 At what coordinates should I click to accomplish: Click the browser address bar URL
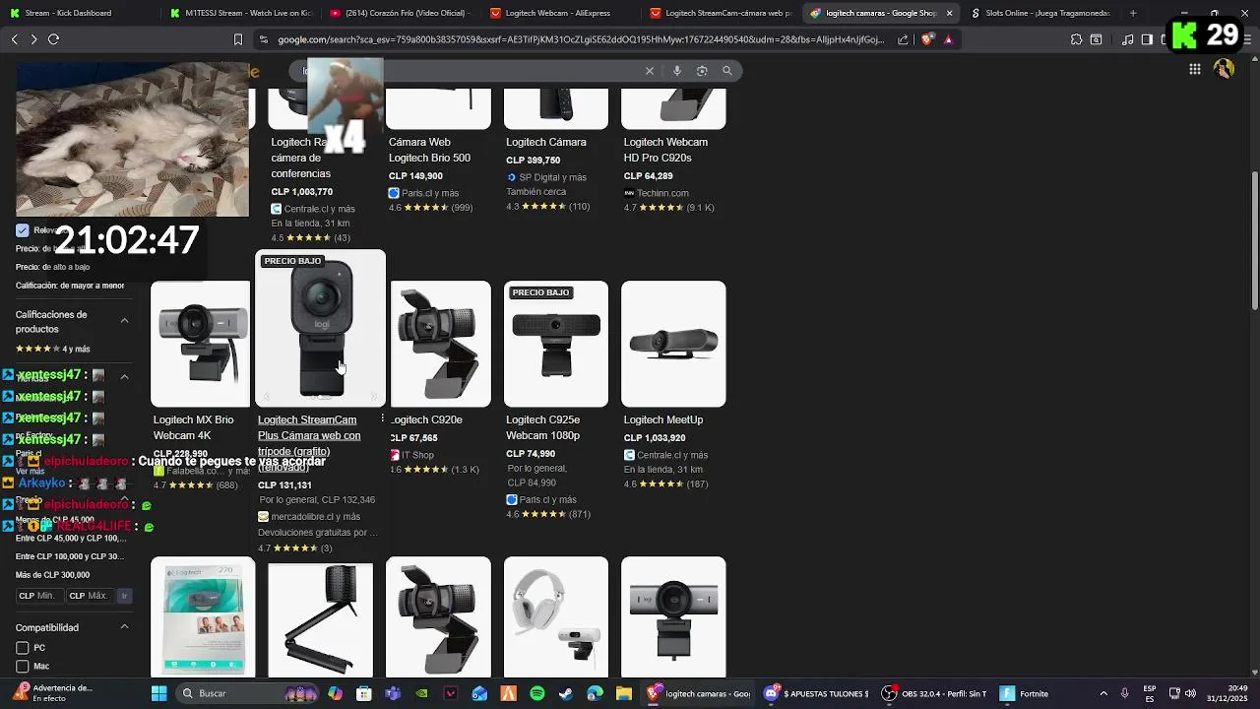point(581,39)
